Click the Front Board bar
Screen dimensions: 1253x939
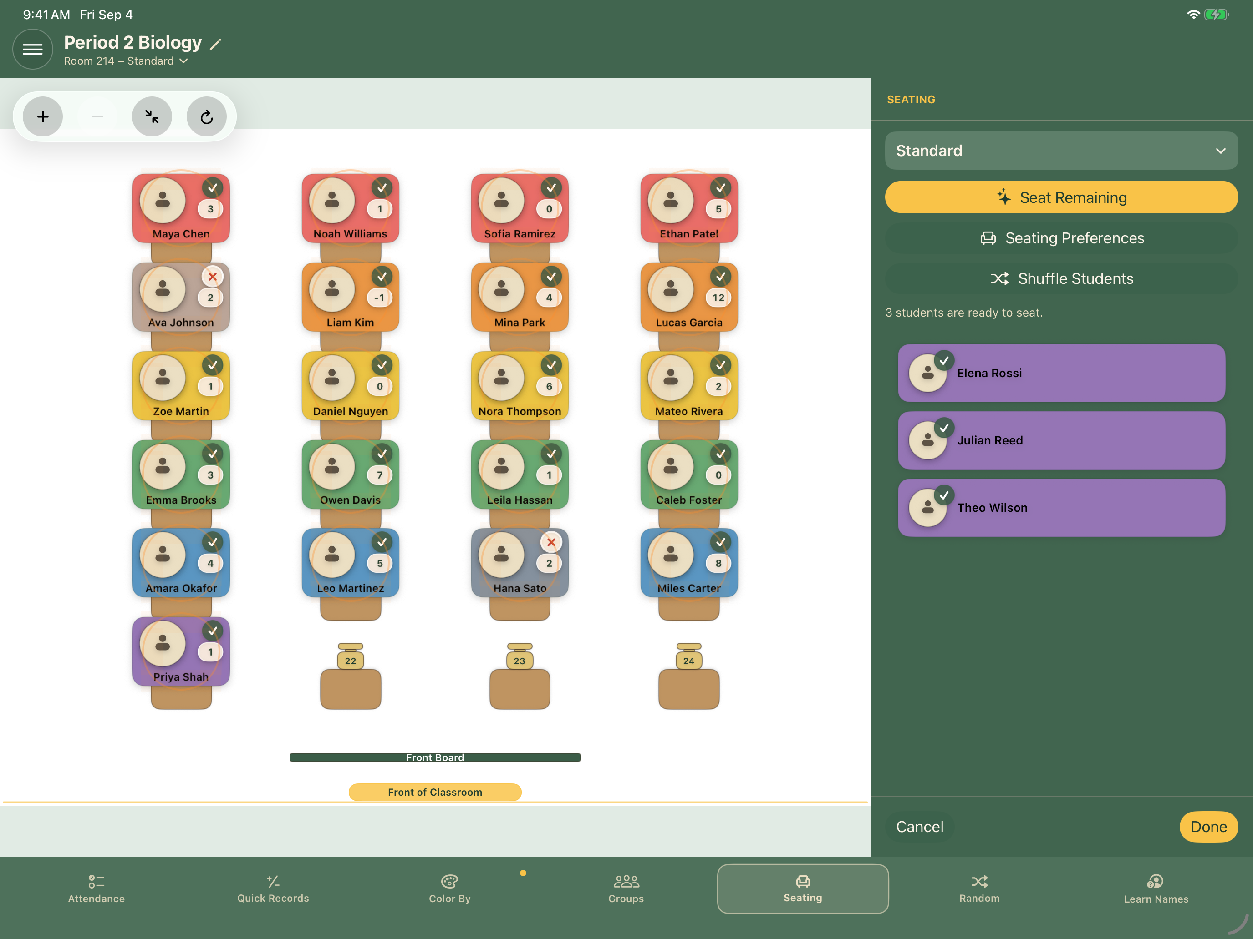tap(435, 757)
